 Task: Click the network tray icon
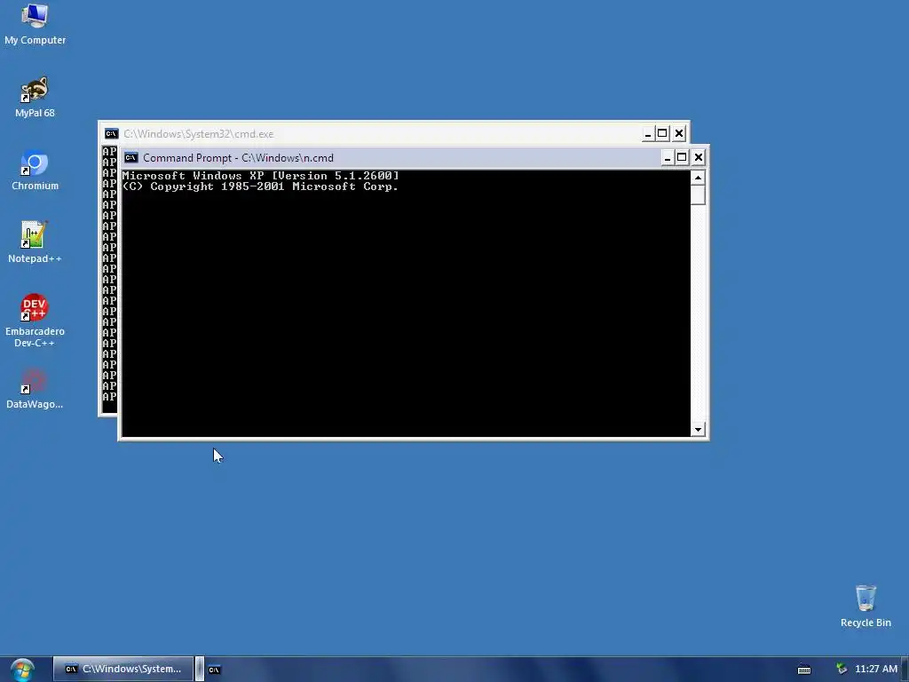(x=842, y=669)
